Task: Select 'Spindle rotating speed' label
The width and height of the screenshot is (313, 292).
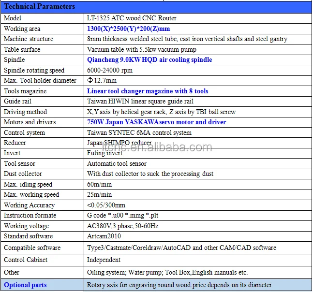Action: coord(34,71)
